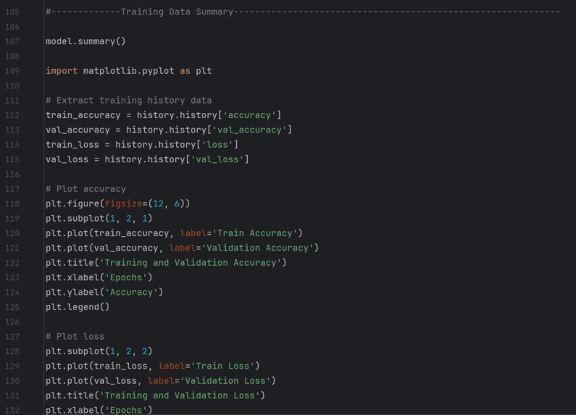The image size is (576, 415).
Task: Click 'Training and Validation Accuracy' title string
Action: (x=191, y=263)
